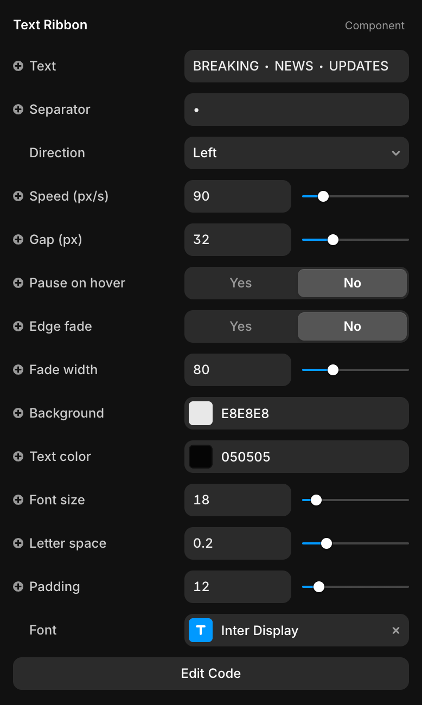Click the plus icon beside Padding
Screen dimensions: 422x705
[18, 587]
